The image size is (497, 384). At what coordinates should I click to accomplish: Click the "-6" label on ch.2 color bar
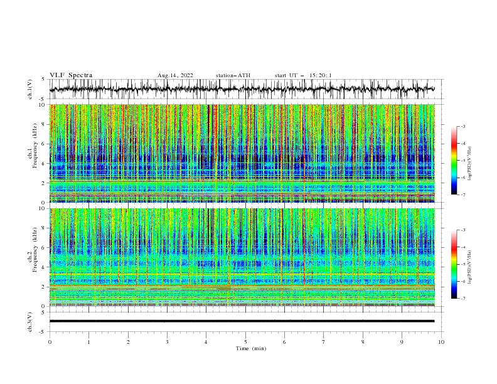pos(463,281)
